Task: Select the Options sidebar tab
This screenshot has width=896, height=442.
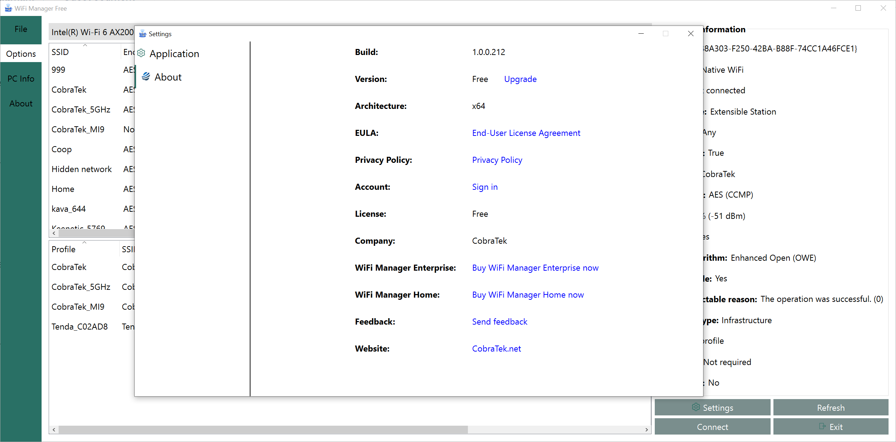Action: click(21, 54)
